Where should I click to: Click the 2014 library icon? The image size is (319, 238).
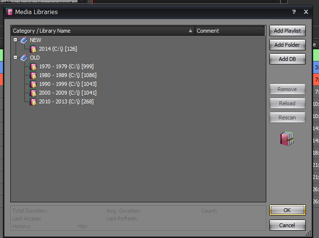[33, 49]
